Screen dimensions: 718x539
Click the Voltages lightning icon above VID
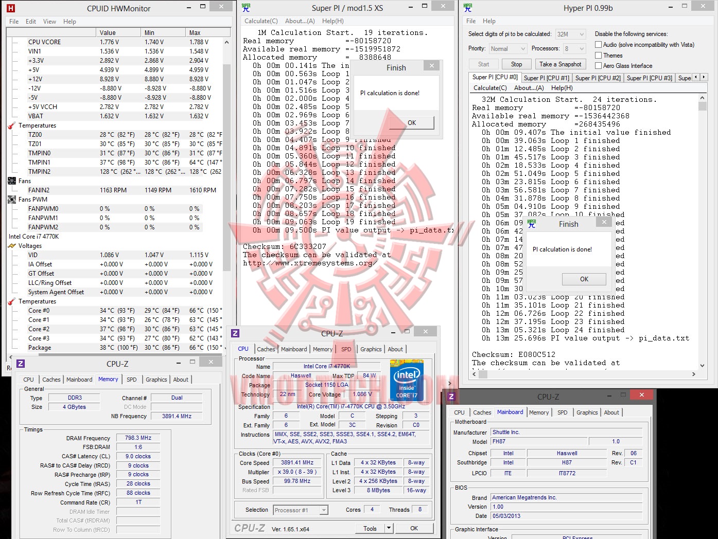point(12,246)
